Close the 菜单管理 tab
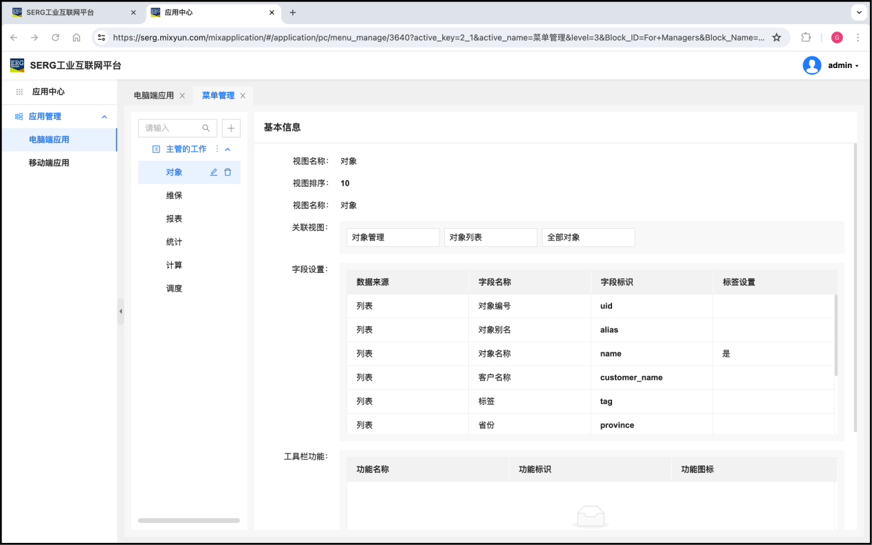 (243, 96)
